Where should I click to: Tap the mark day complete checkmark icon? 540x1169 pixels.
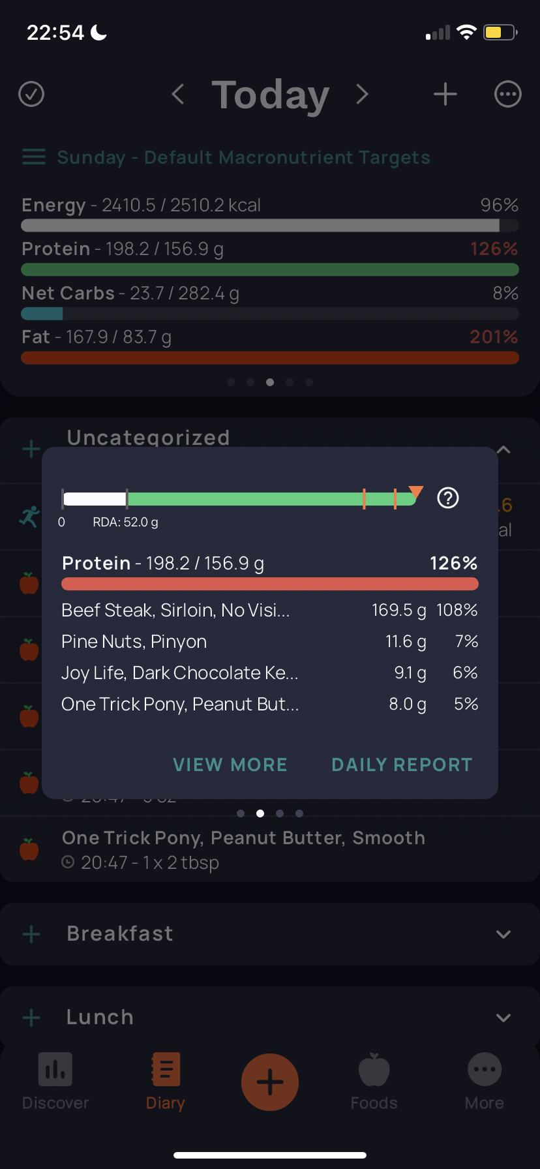coord(31,95)
